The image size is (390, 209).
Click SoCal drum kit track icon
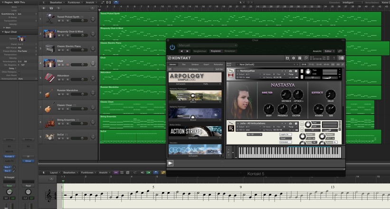[50, 136]
